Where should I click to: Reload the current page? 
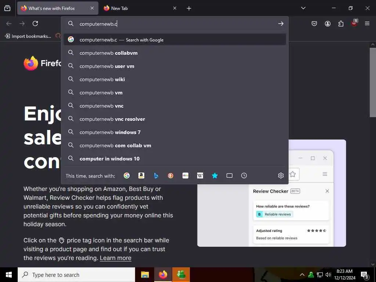click(35, 23)
